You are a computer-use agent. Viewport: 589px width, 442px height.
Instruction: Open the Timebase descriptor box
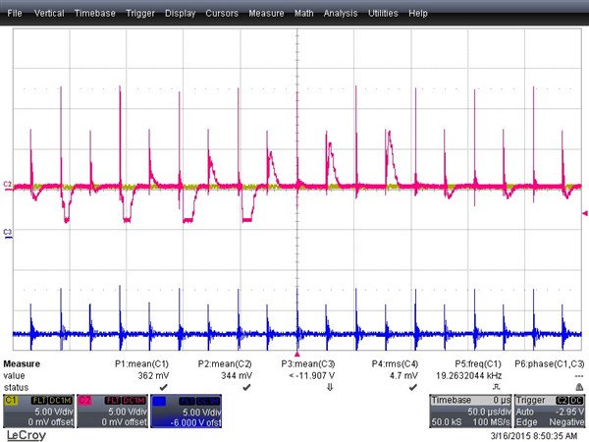[x=470, y=412]
